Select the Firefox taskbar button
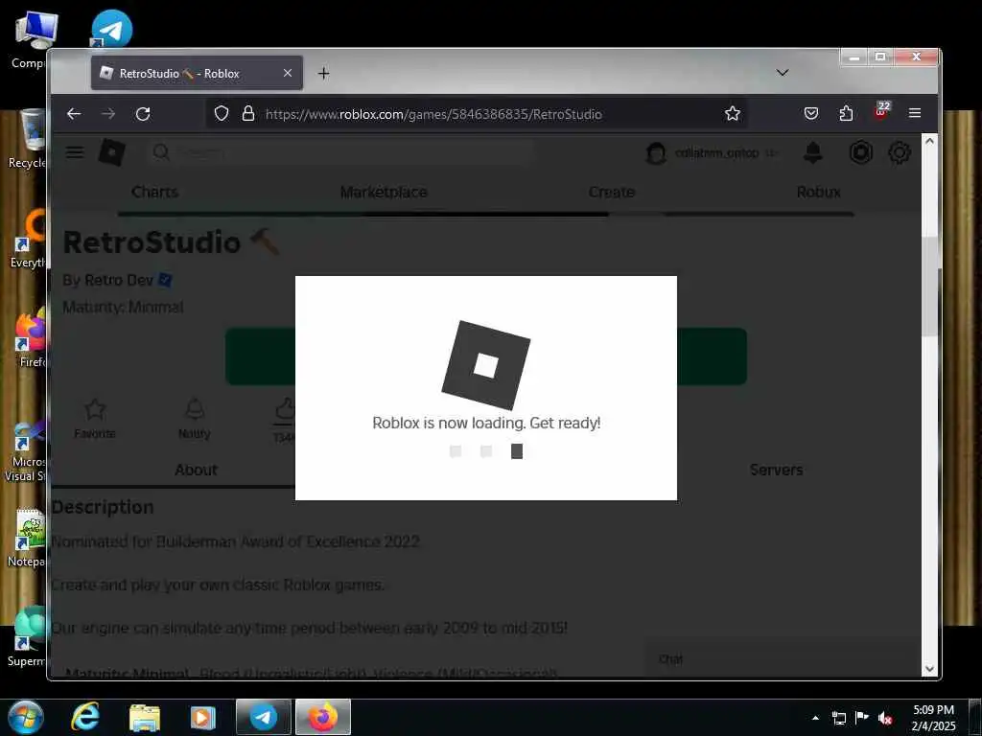 coord(323,717)
